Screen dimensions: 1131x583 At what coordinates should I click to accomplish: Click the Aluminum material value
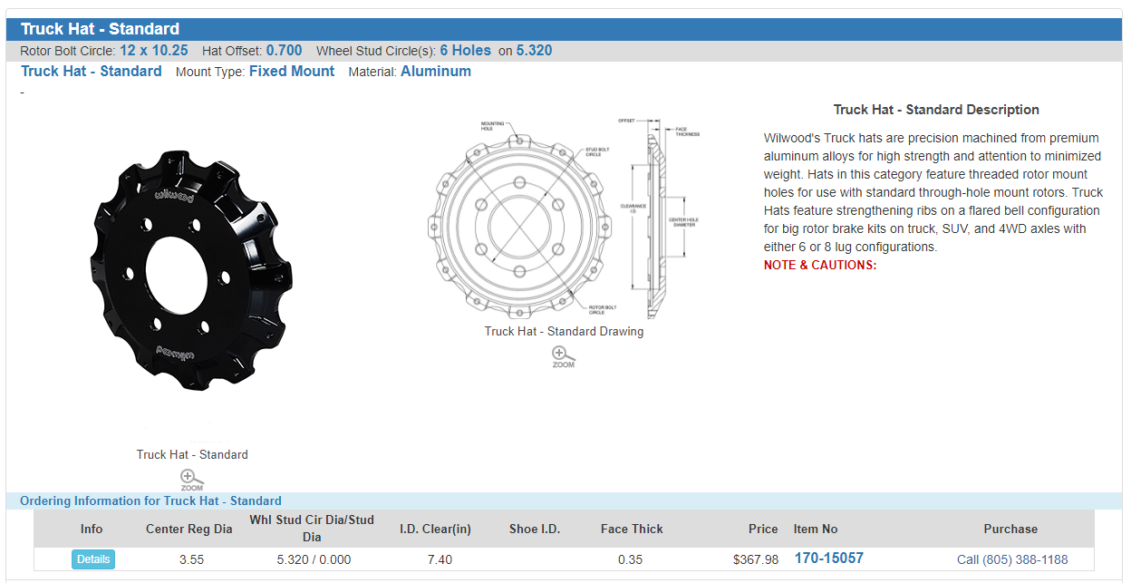pos(436,72)
